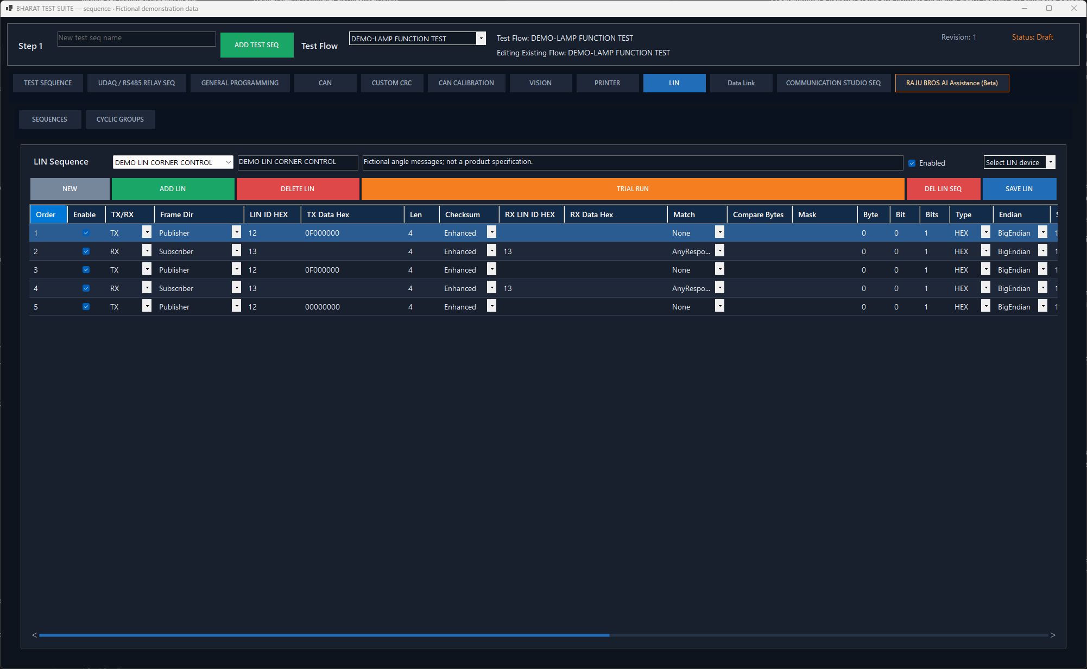Screen dimensions: 1087x669
Task: Open the UDAQ / RS485 RELAY SEQ tab
Action: pyautogui.click(x=136, y=83)
